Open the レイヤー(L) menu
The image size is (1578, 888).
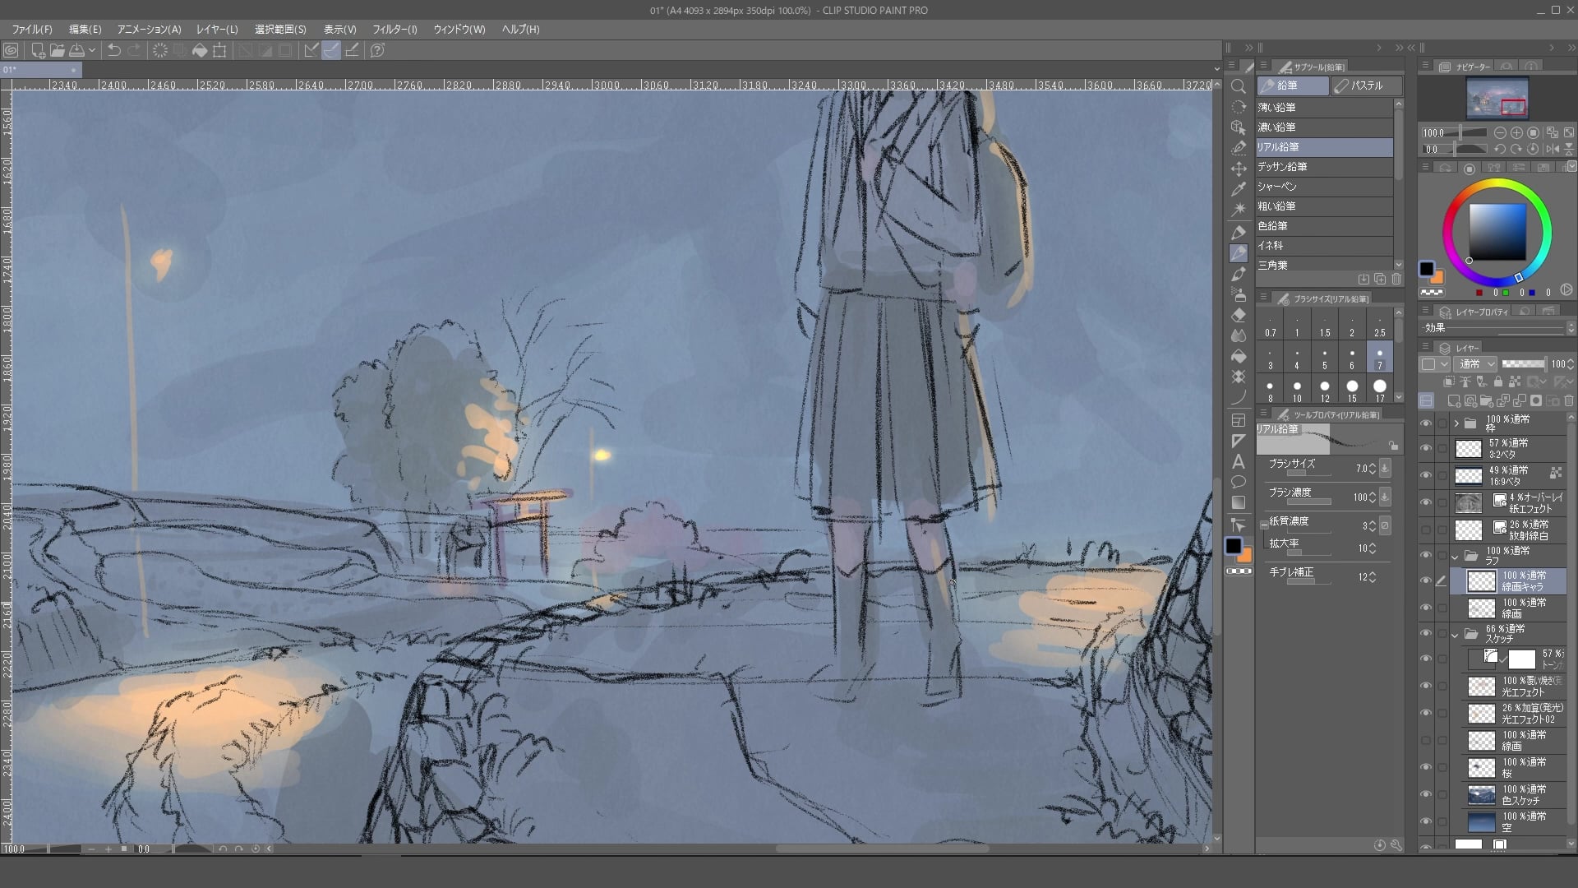[x=217, y=30]
